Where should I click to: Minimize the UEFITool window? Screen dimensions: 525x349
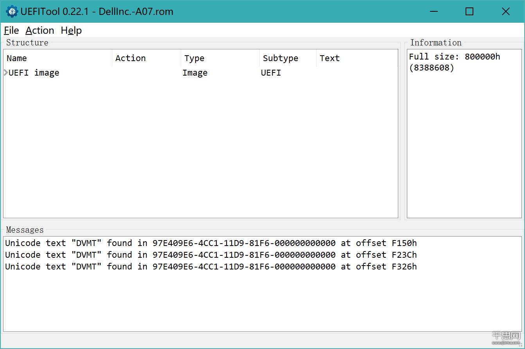[433, 11]
